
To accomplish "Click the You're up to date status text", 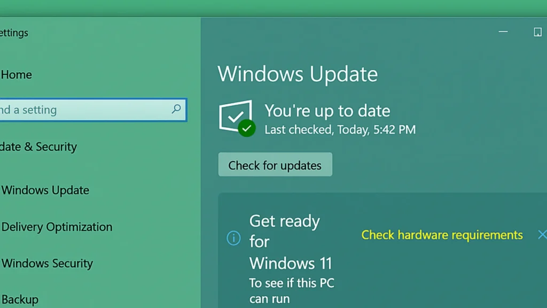I will pyautogui.click(x=327, y=111).
